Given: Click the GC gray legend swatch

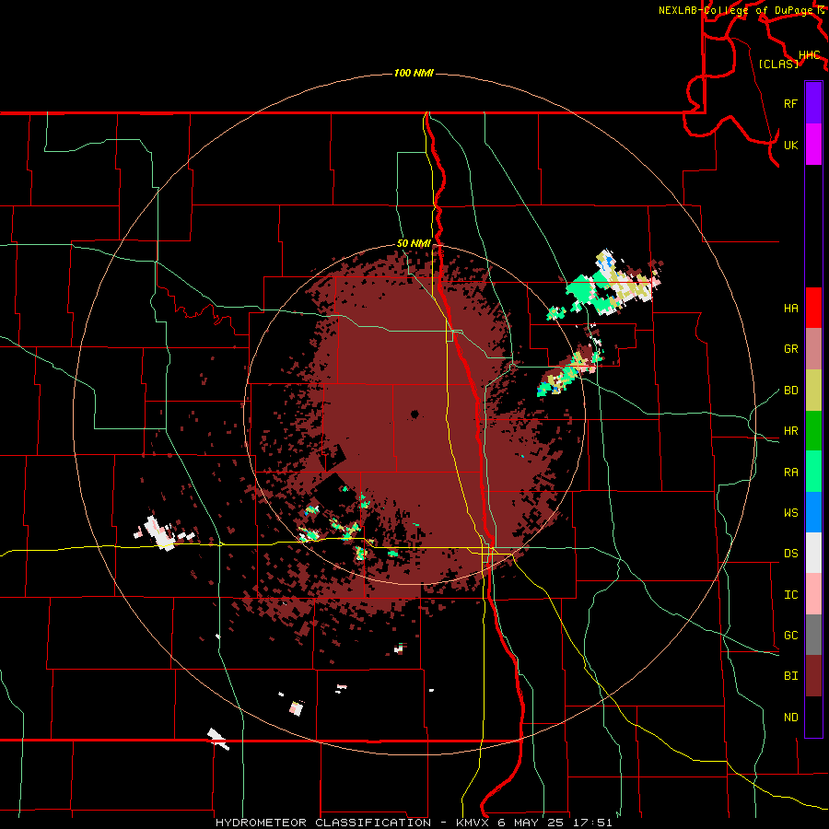Looking at the screenshot, I should [x=813, y=635].
